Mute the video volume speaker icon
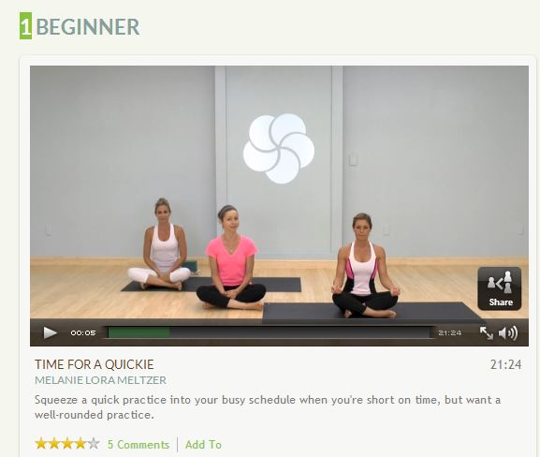 pyautogui.click(x=508, y=333)
